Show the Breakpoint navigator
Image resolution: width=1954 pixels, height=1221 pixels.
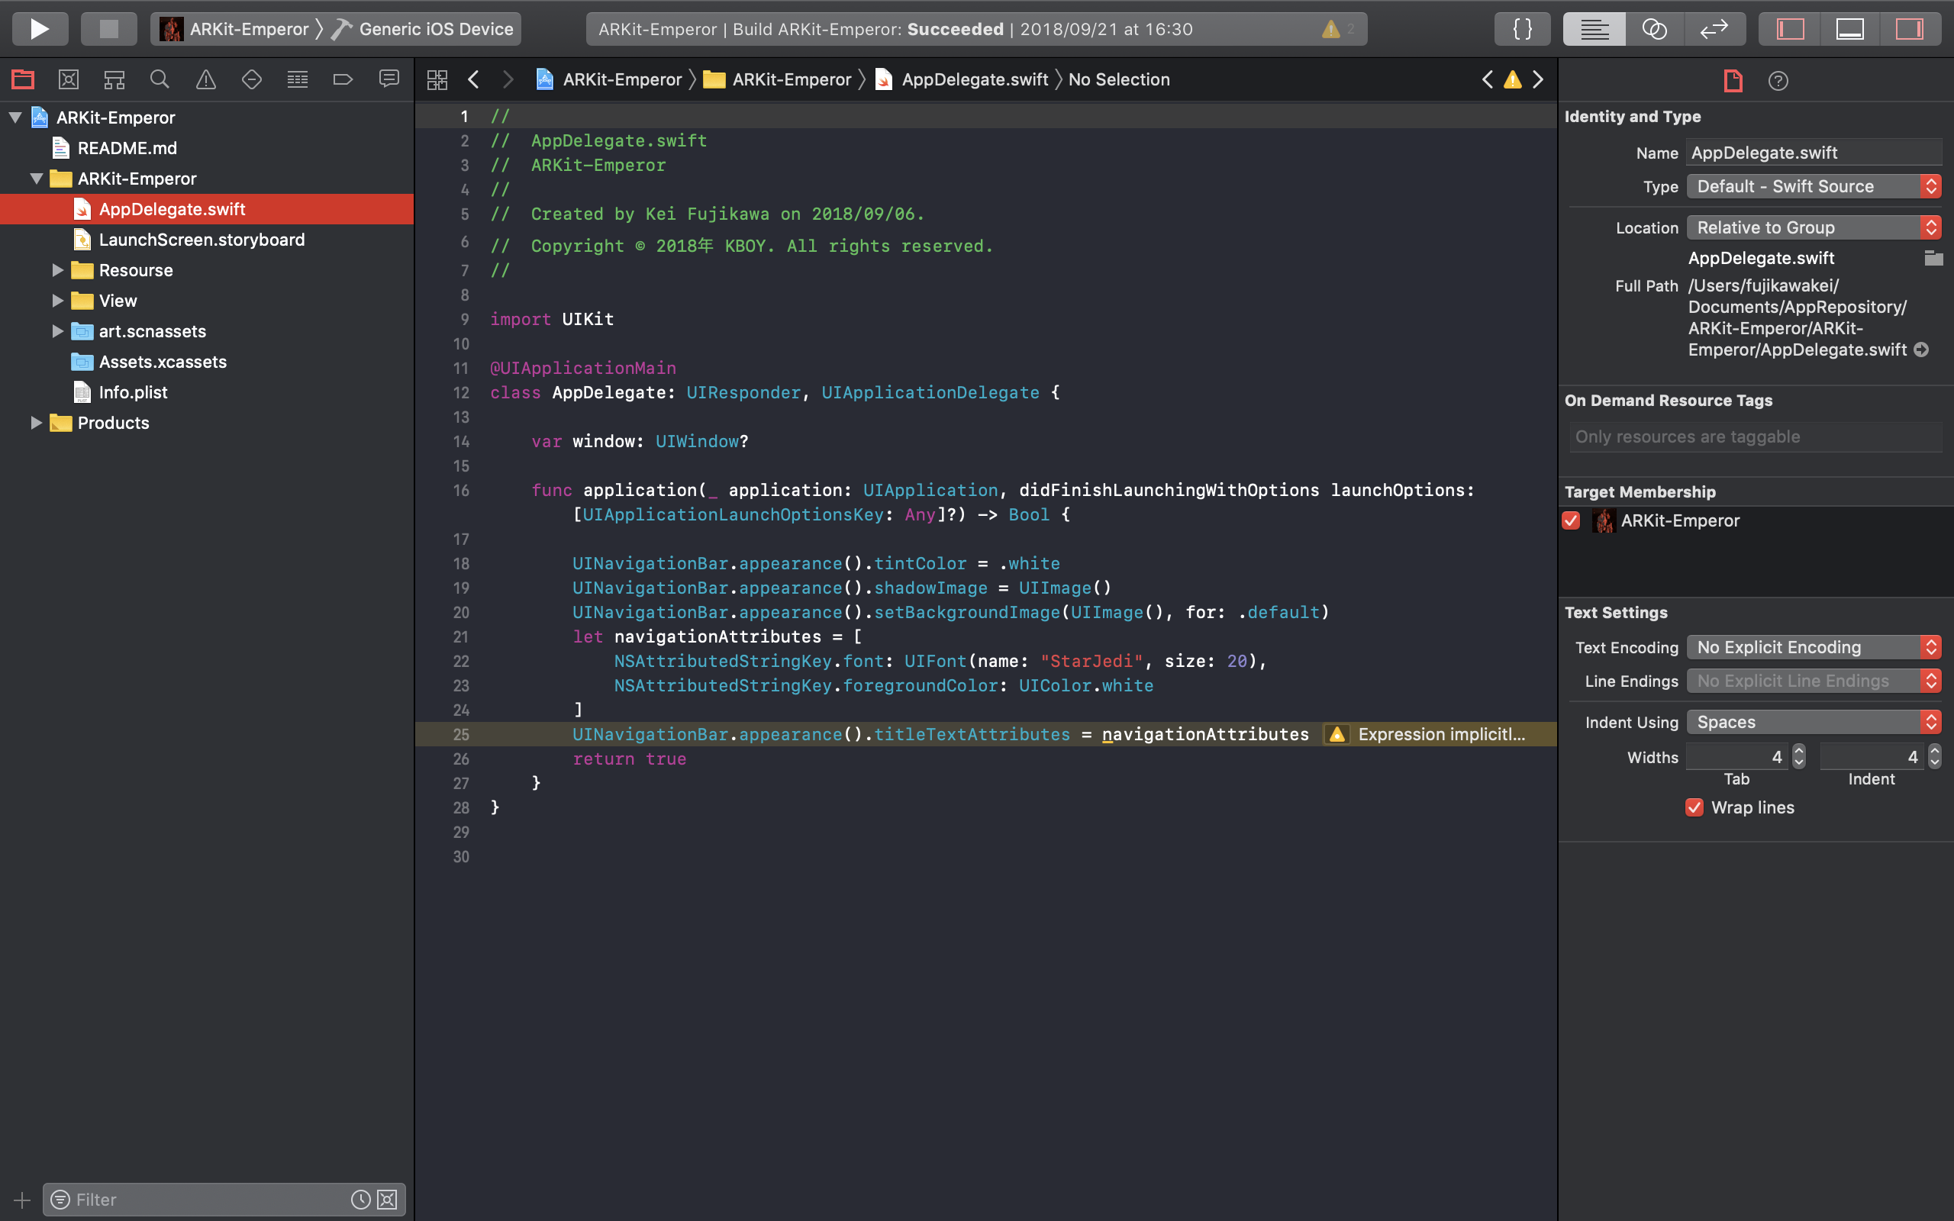[x=343, y=79]
